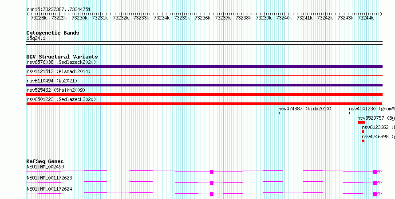Click ruler position 73238k
This screenshot has width=395, height=199.
(243, 18)
